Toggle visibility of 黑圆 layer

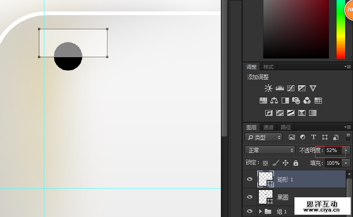pyautogui.click(x=250, y=197)
